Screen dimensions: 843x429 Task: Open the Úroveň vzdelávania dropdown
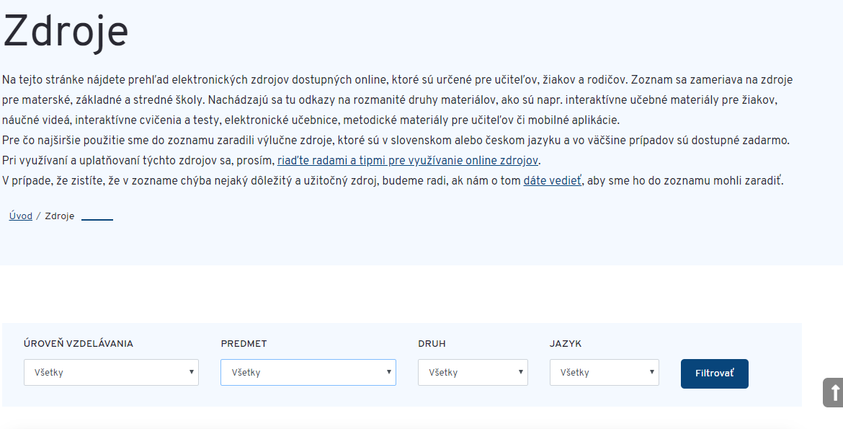[x=111, y=373]
